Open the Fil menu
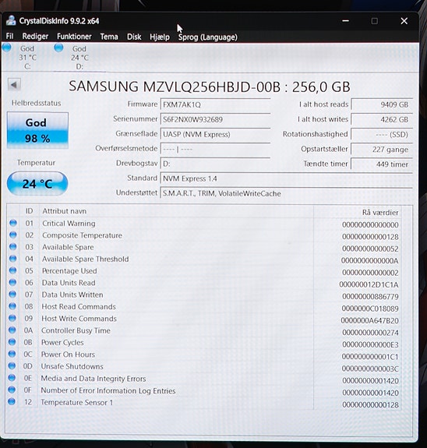 (9, 37)
